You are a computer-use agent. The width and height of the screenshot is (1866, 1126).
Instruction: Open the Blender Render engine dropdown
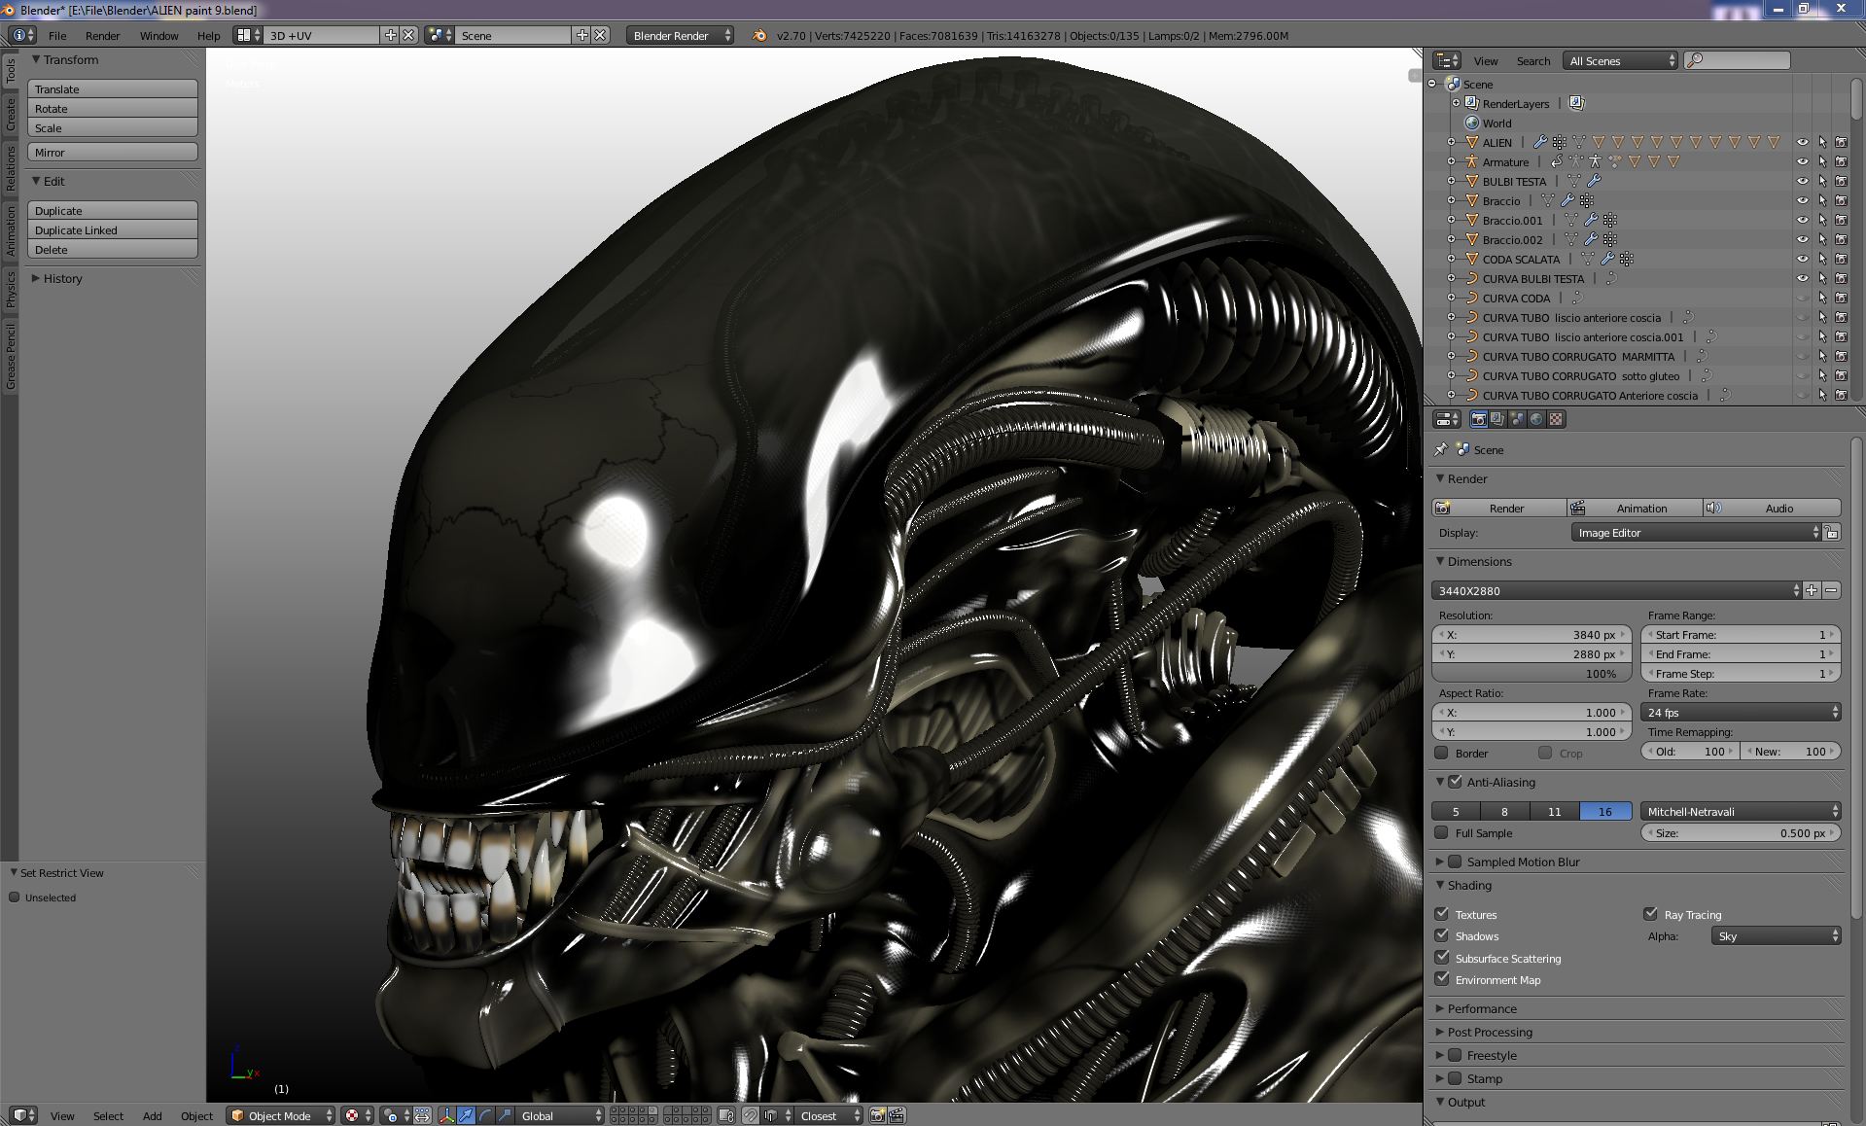(680, 35)
